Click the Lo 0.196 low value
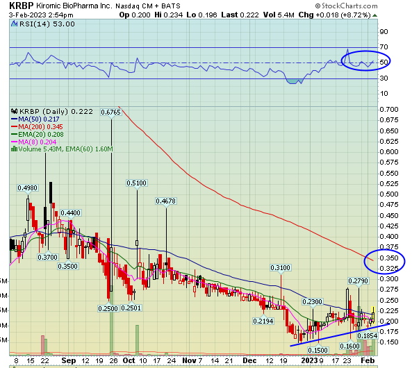Image resolution: width=412 pixels, height=368 pixels. (201, 15)
